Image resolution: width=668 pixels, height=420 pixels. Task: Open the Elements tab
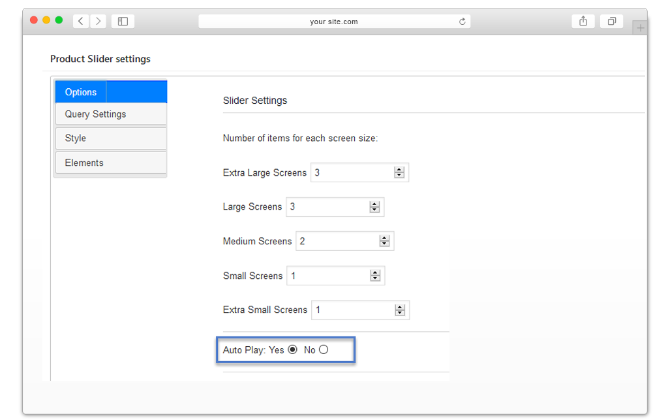point(111,163)
